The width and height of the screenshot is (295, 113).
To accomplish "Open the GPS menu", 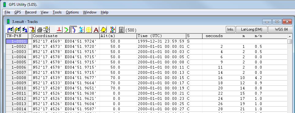I will pyautogui.click(x=17, y=12).
